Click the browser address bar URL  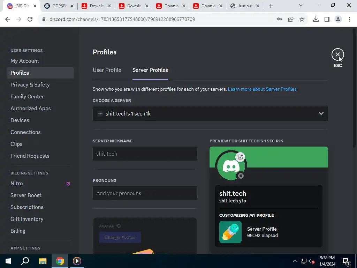122,19
